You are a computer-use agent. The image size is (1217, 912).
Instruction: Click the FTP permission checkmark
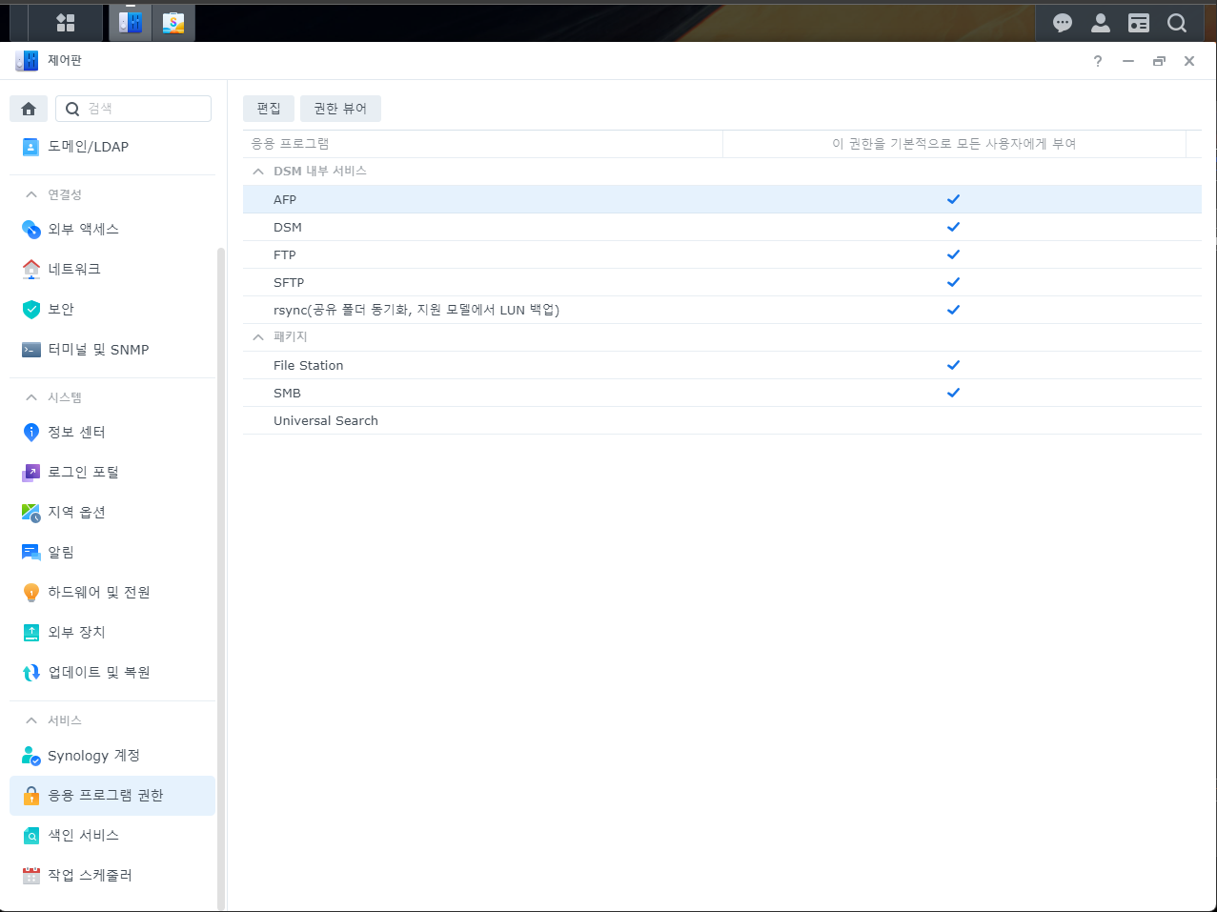(953, 254)
